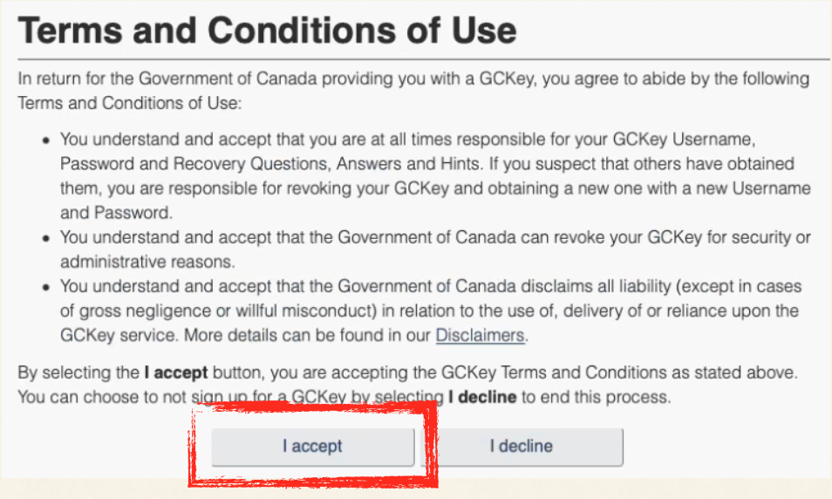The height and width of the screenshot is (499, 832).
Task: Click the bold "I decline" text in the paragraph
Action: click(481, 398)
